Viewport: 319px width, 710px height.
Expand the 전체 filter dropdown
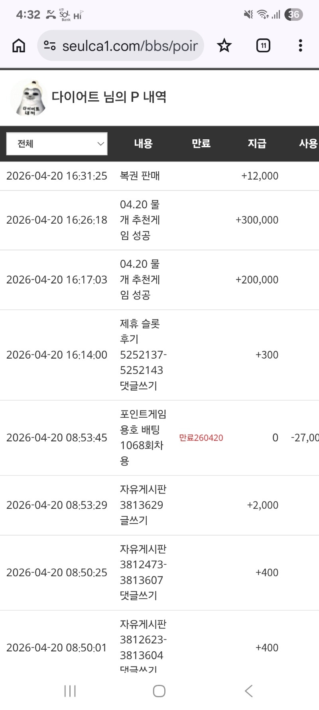[x=57, y=144]
